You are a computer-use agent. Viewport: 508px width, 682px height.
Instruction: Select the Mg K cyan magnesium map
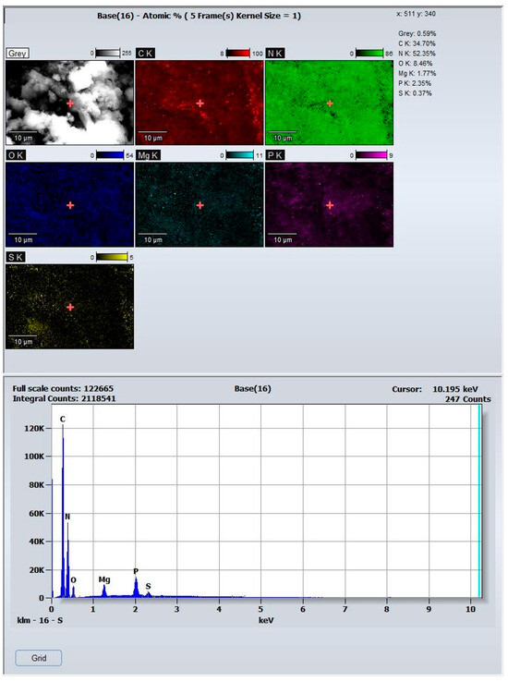pyautogui.click(x=200, y=204)
